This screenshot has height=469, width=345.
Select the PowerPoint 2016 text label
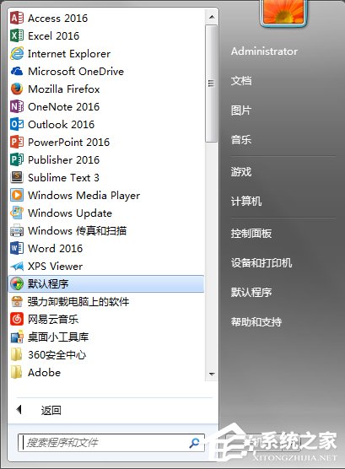click(68, 142)
